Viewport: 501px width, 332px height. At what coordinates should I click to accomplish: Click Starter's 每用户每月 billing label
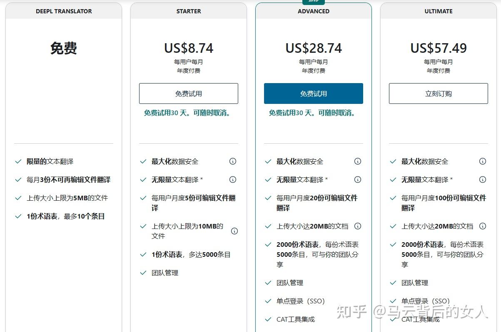click(189, 61)
